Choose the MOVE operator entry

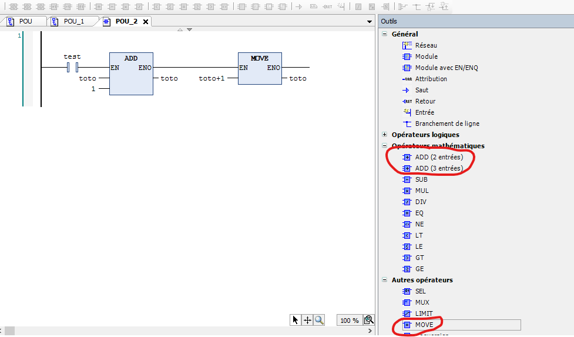pyautogui.click(x=424, y=325)
